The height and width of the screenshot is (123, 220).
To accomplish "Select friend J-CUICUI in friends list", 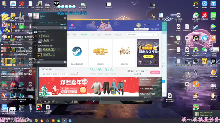I will [x=50, y=41].
